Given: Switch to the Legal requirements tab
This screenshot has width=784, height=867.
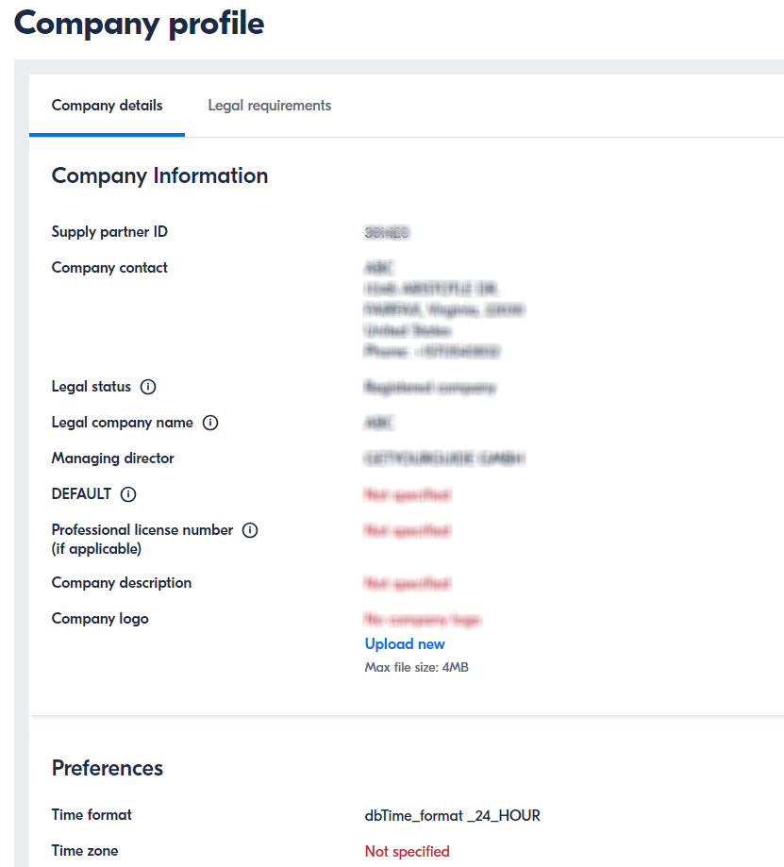Looking at the screenshot, I should [x=269, y=106].
